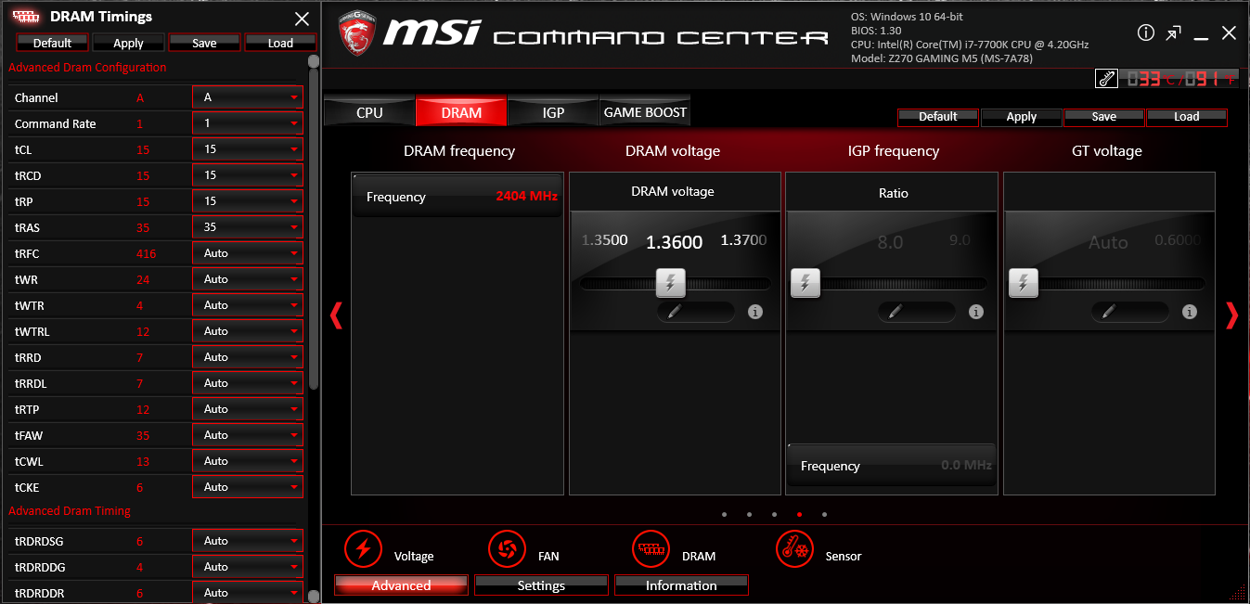The image size is (1250, 604).
Task: Click the icon beside the temperature readout
Action: (1107, 79)
